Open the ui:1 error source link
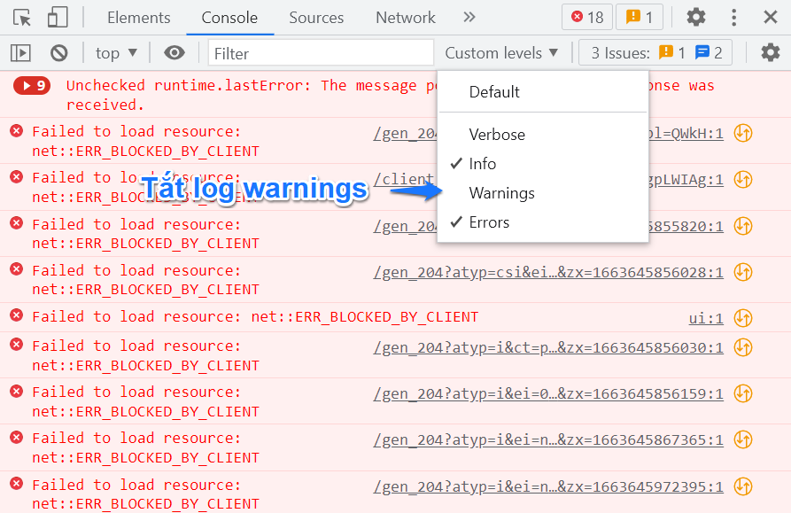Screen dimensions: 791x513 click(x=706, y=316)
